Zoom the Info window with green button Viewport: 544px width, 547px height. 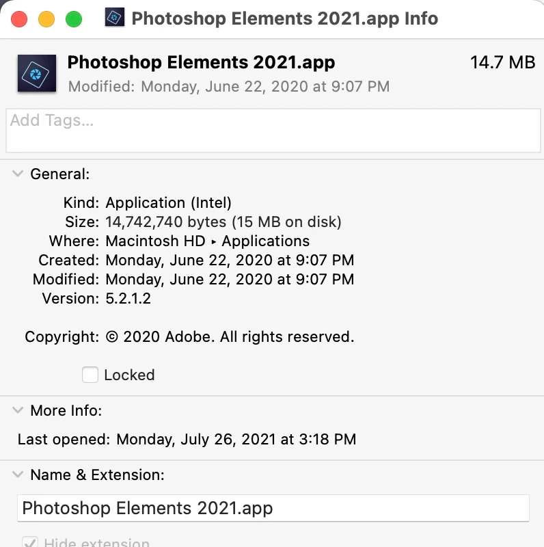click(74, 19)
